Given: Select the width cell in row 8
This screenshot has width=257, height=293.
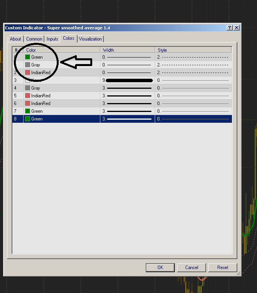Looking at the screenshot, I should tap(128, 119).
